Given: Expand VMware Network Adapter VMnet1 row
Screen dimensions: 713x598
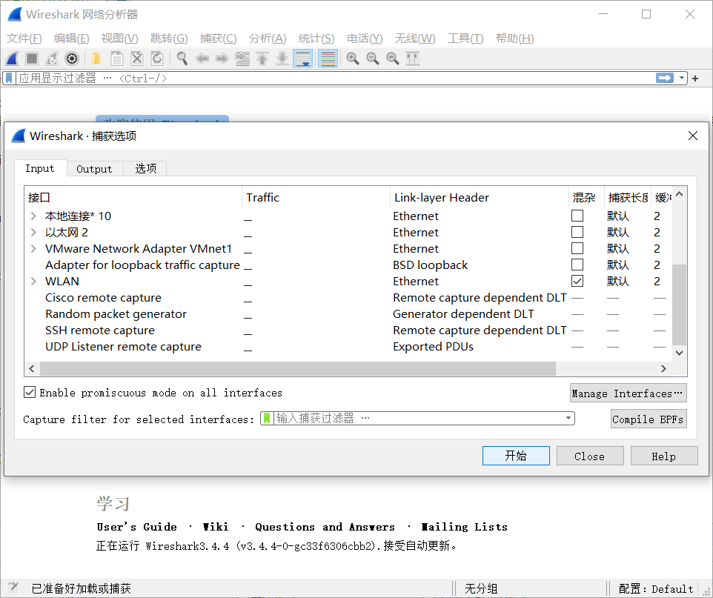Looking at the screenshot, I should click(33, 249).
